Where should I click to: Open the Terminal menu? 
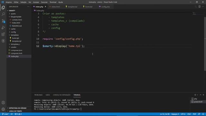[53, 2]
